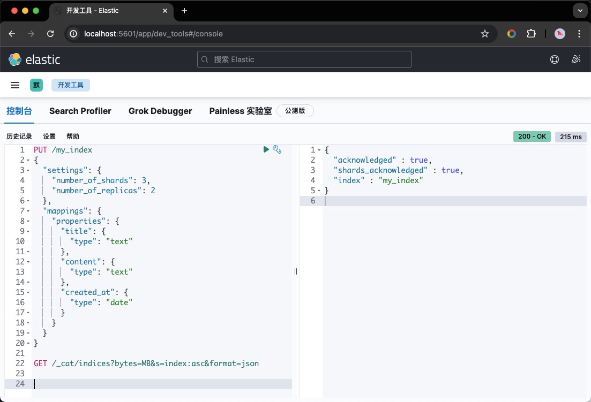Run the PUT /my_index request
This screenshot has width=591, height=402.
click(x=266, y=150)
